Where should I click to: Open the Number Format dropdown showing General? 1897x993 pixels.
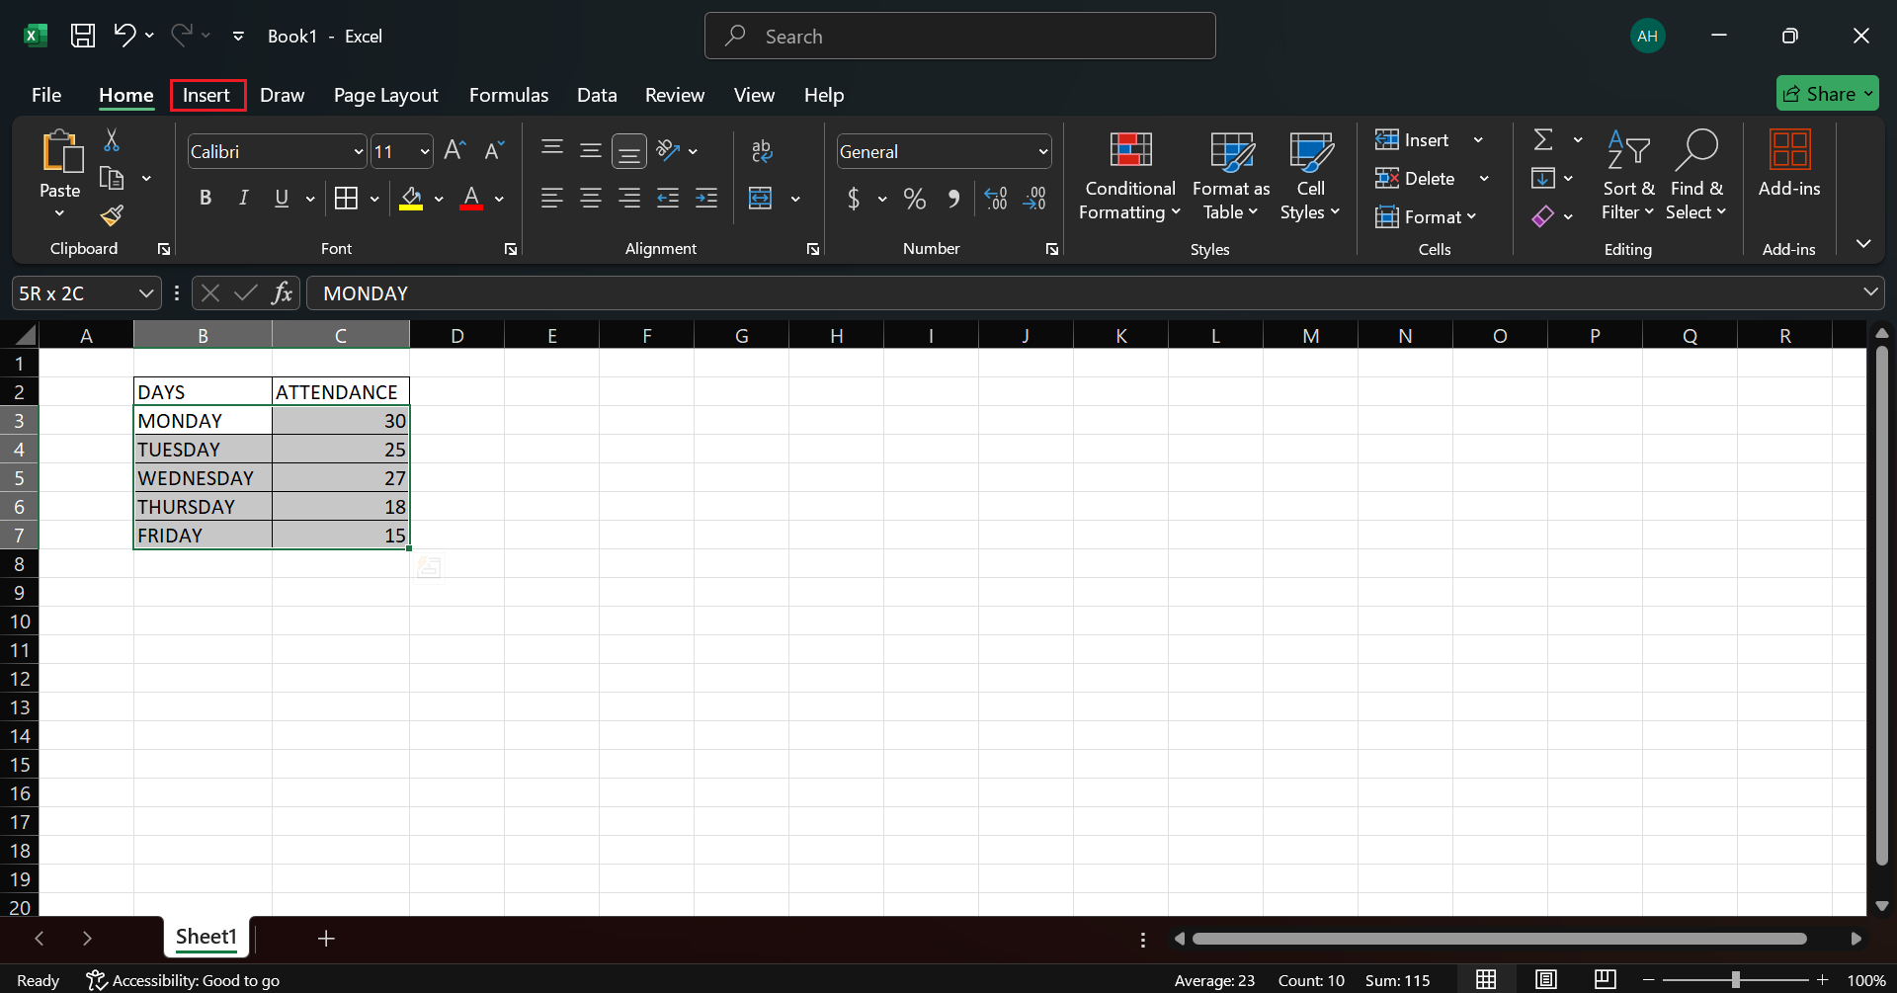(x=1042, y=150)
